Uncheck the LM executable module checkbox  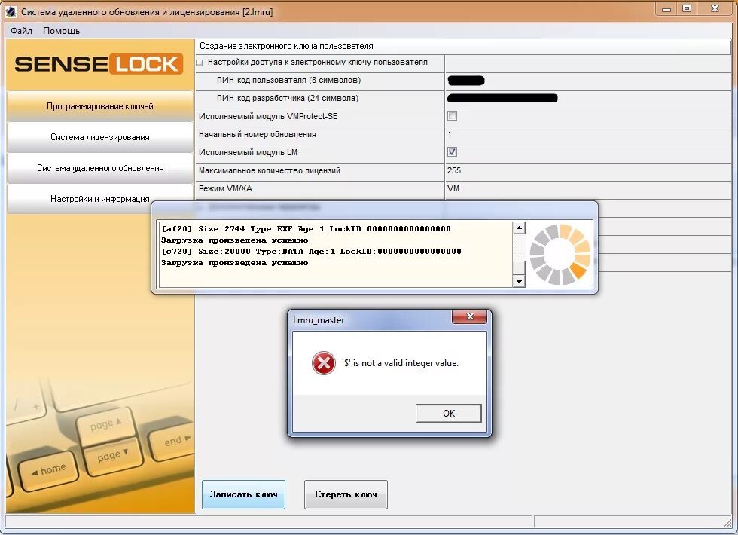(453, 152)
